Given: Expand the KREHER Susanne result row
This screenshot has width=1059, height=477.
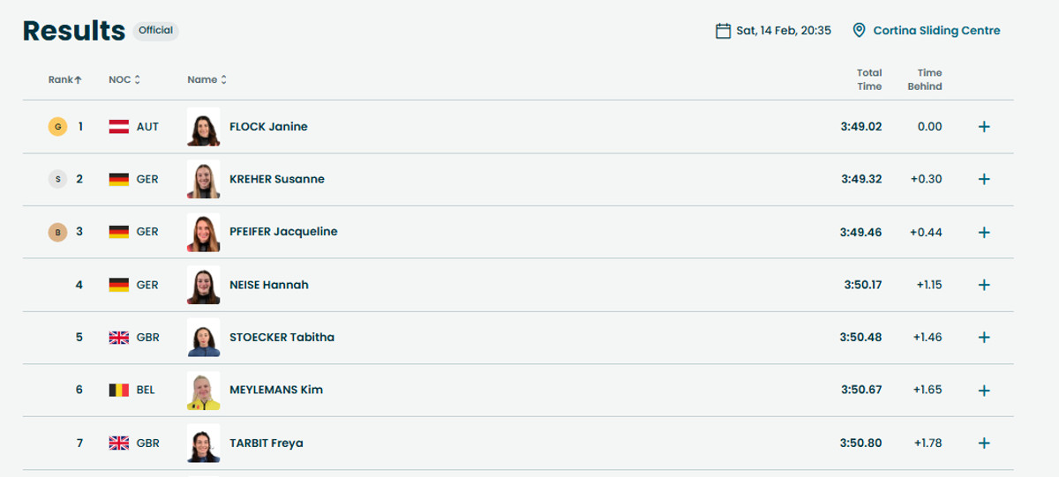Looking at the screenshot, I should coord(984,179).
